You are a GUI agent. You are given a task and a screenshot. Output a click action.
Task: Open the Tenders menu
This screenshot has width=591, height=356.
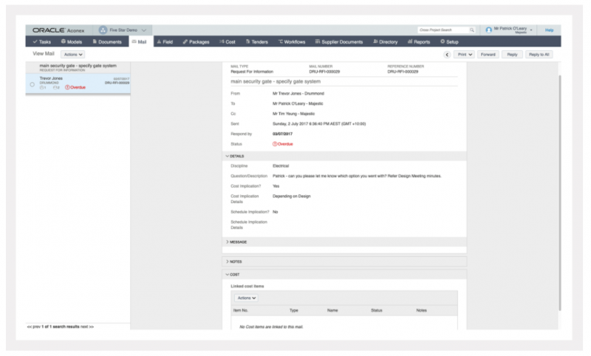tap(256, 42)
